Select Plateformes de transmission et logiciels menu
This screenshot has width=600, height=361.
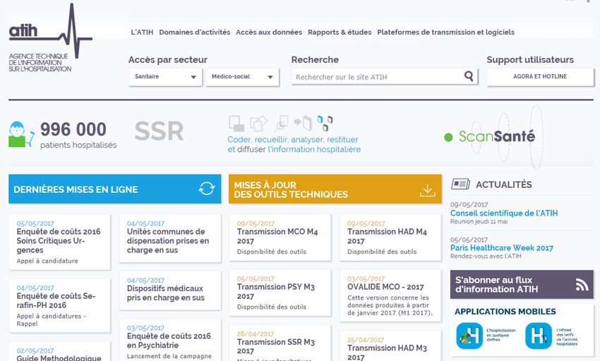click(445, 32)
